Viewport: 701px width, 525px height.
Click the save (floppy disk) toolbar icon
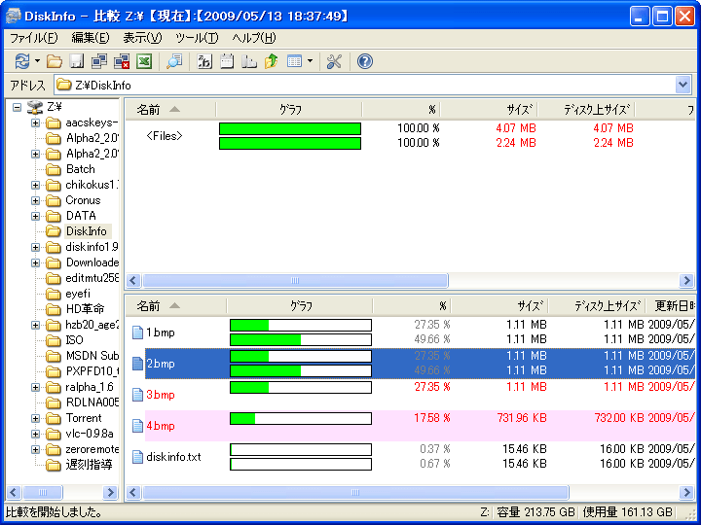77,61
